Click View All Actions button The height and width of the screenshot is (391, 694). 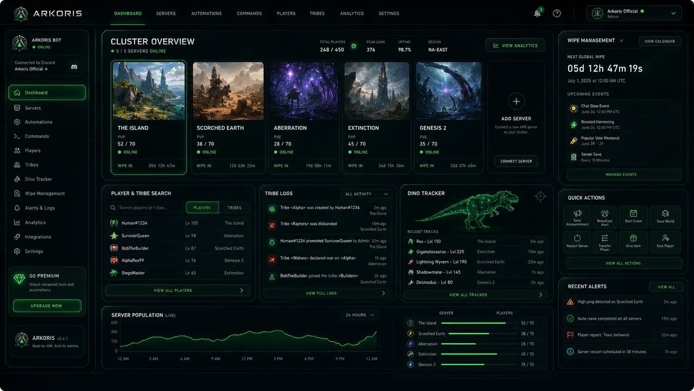624,263
